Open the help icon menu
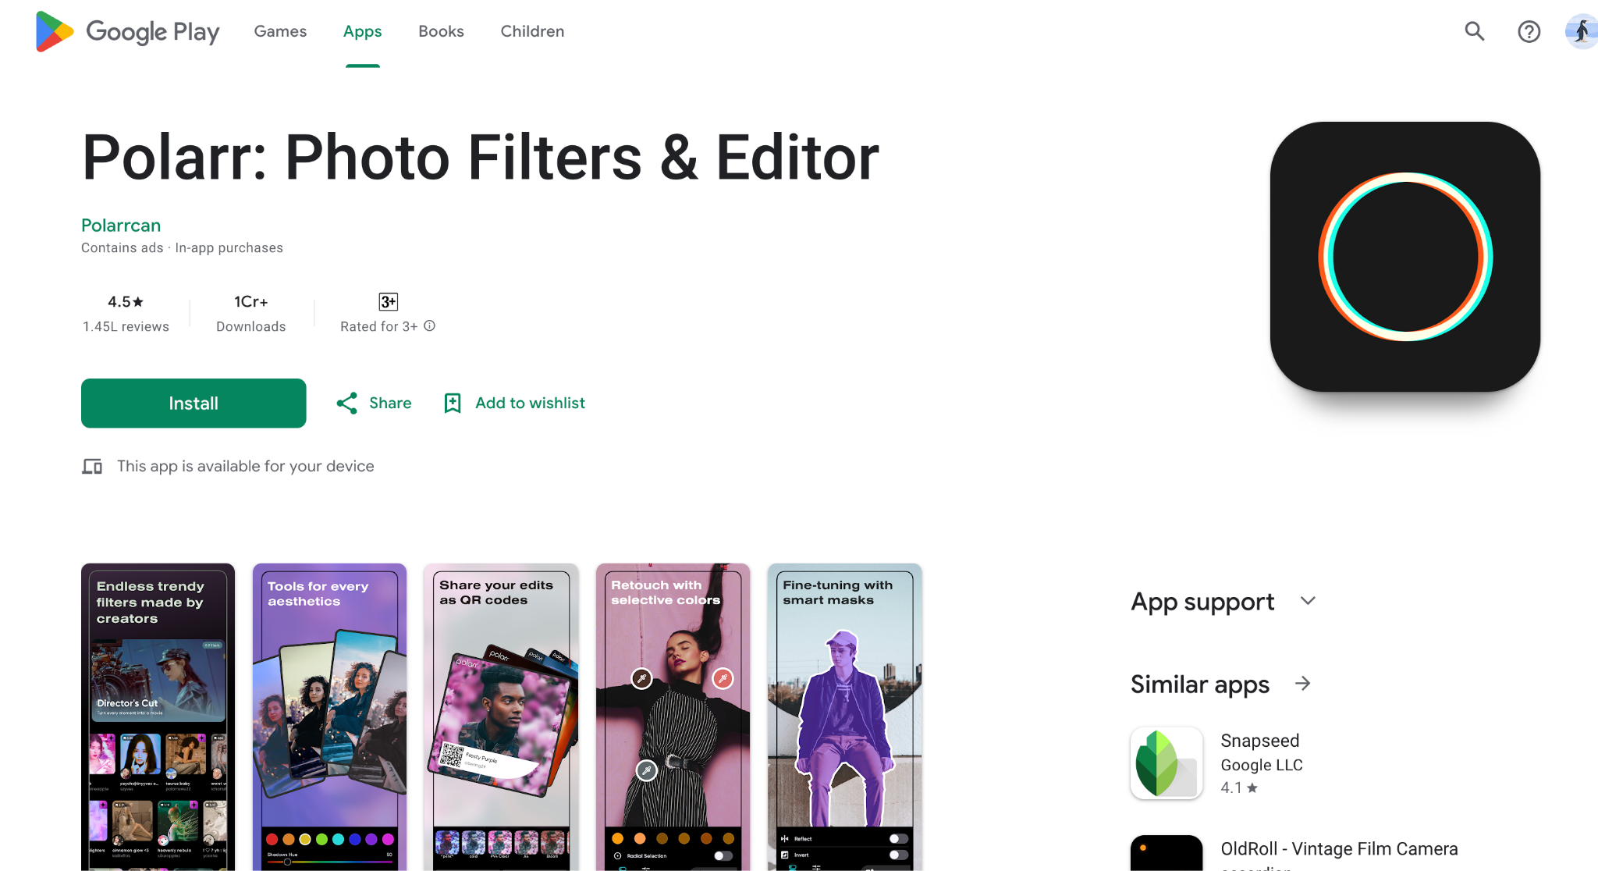The width and height of the screenshot is (1598, 871). click(1529, 31)
